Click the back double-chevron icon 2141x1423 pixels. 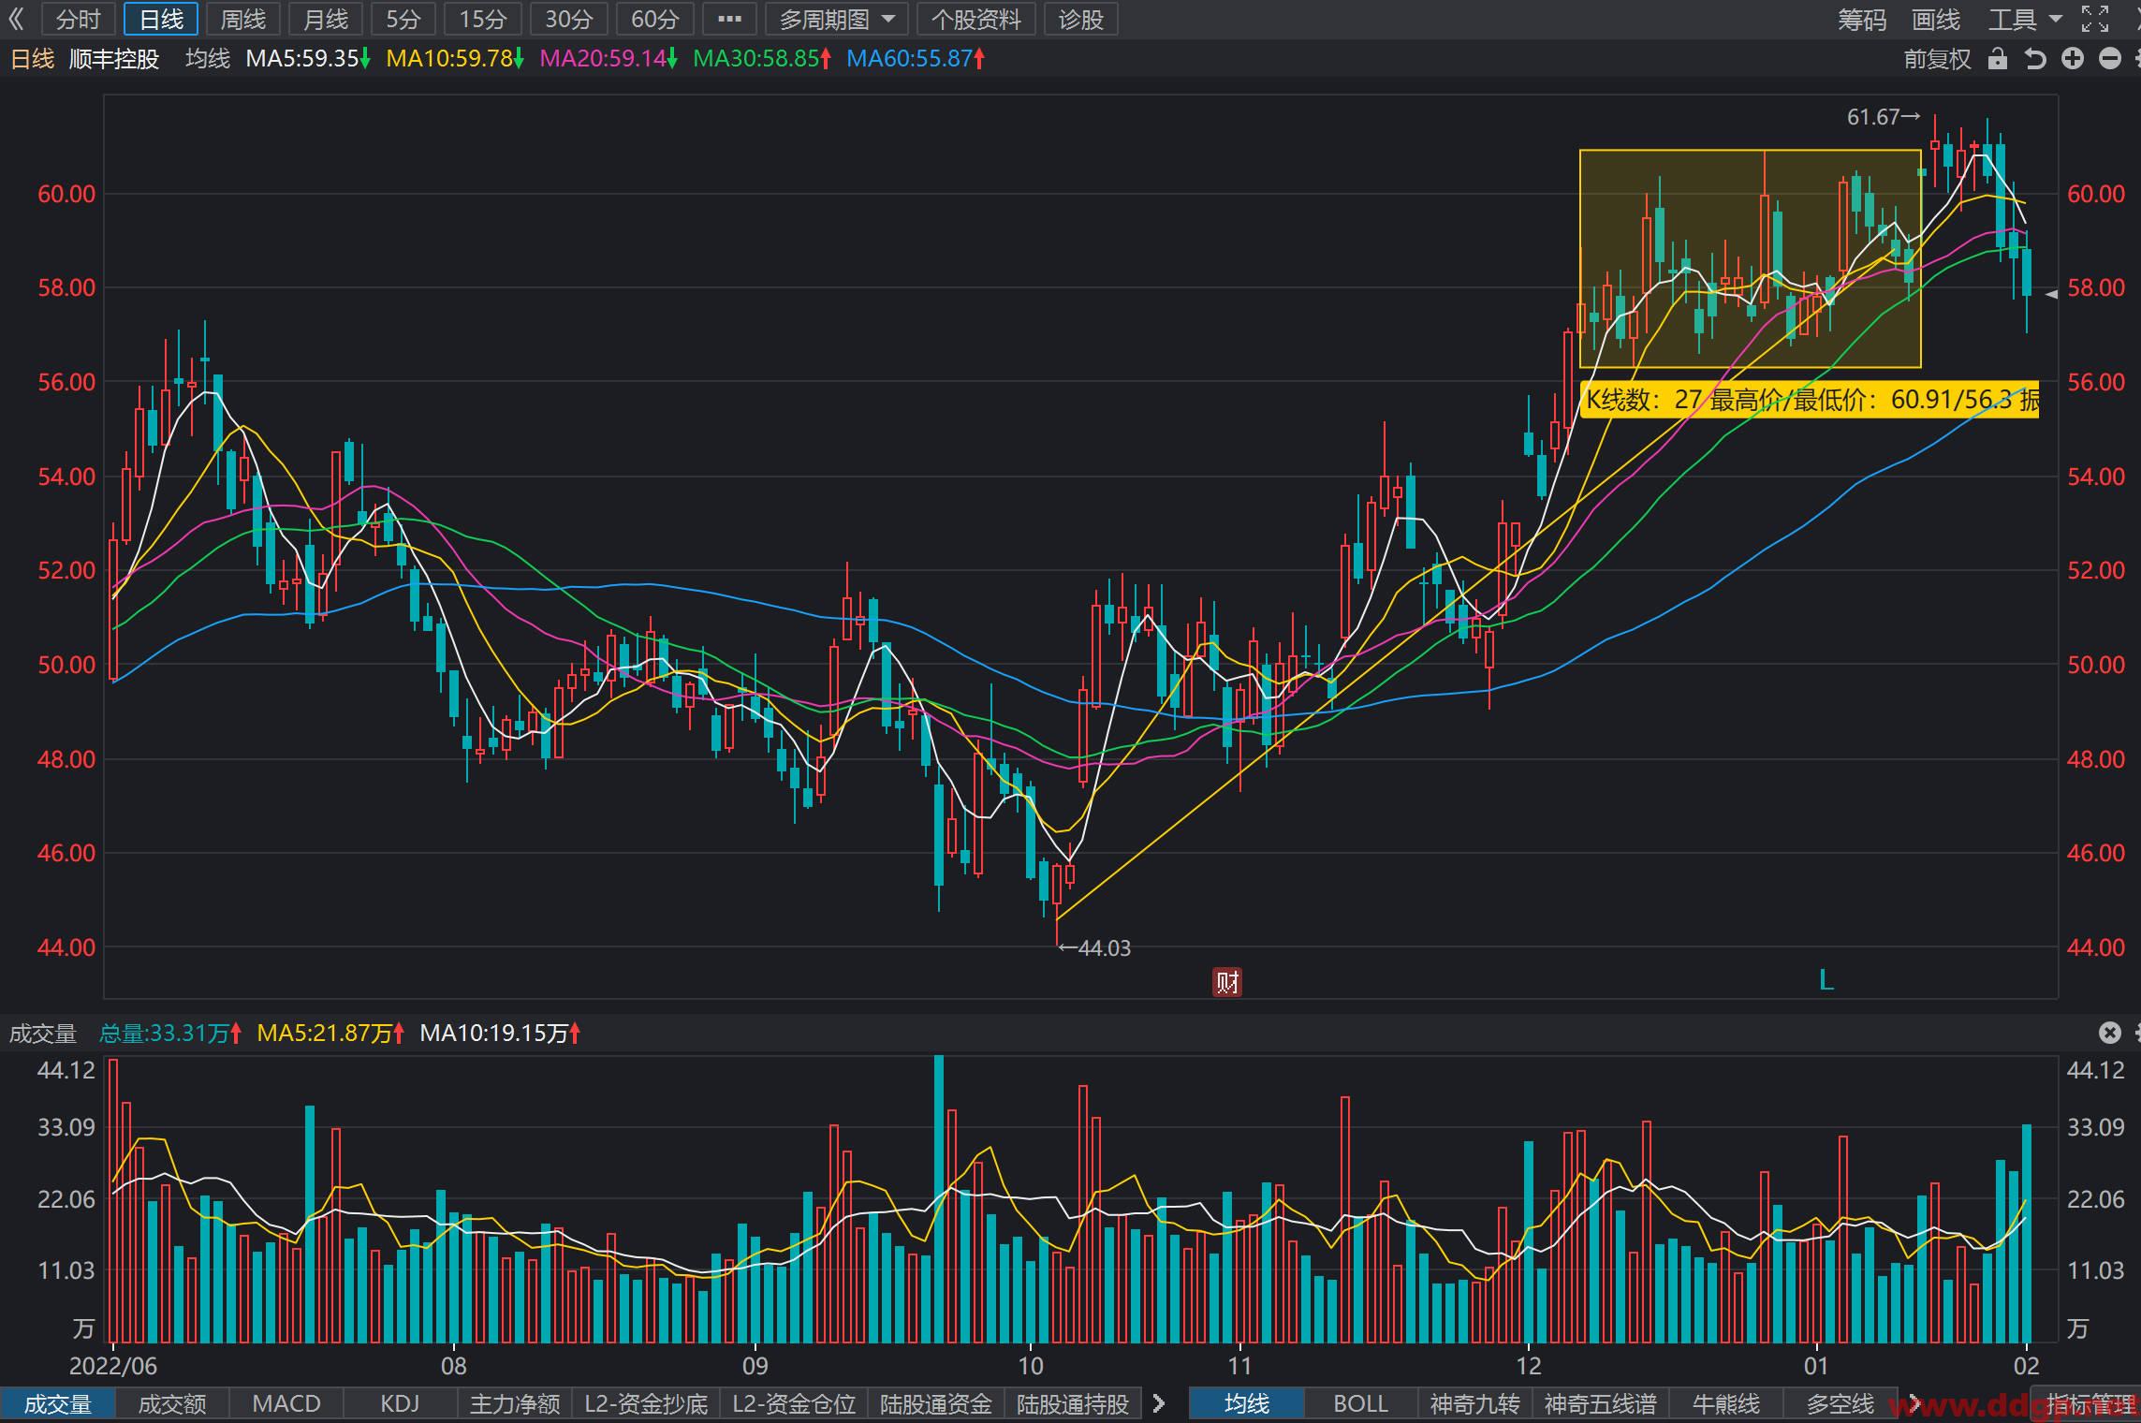click(16, 19)
